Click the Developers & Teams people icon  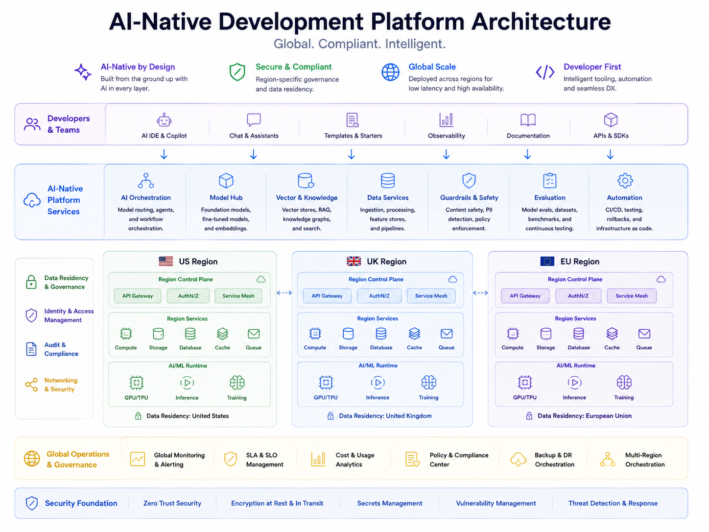coord(32,124)
